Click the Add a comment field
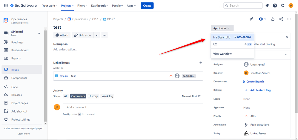Image resolution: width=298 pixels, height=140 pixels. tap(133, 107)
